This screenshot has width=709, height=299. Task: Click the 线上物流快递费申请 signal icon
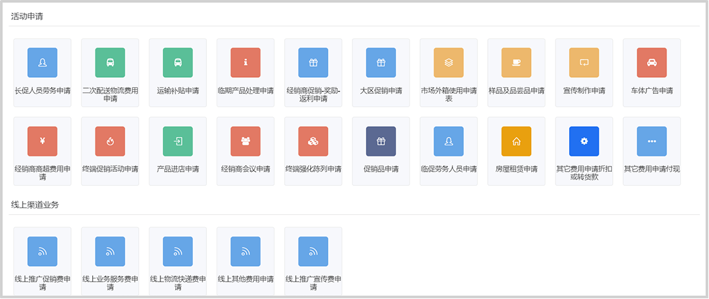click(178, 251)
